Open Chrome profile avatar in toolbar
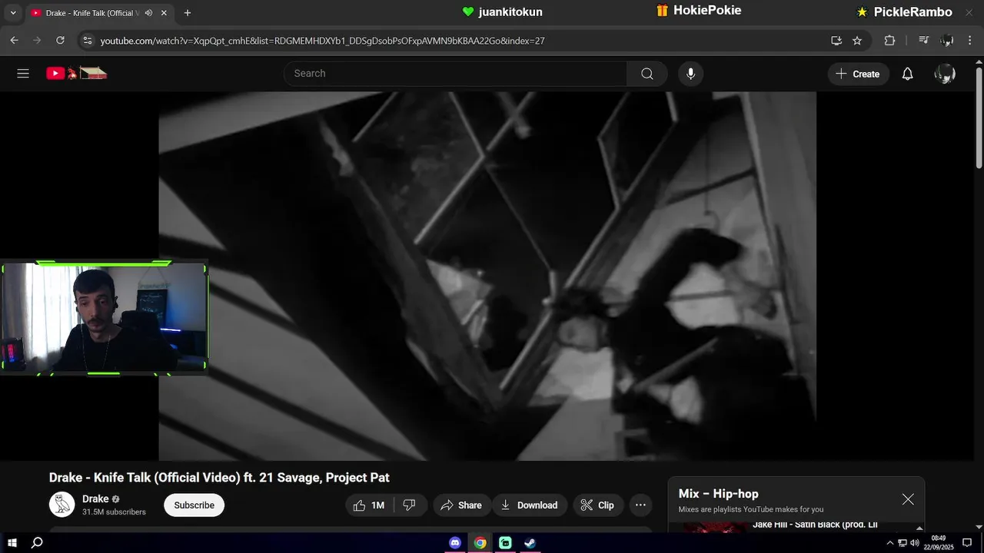984x553 pixels. pos(947,41)
